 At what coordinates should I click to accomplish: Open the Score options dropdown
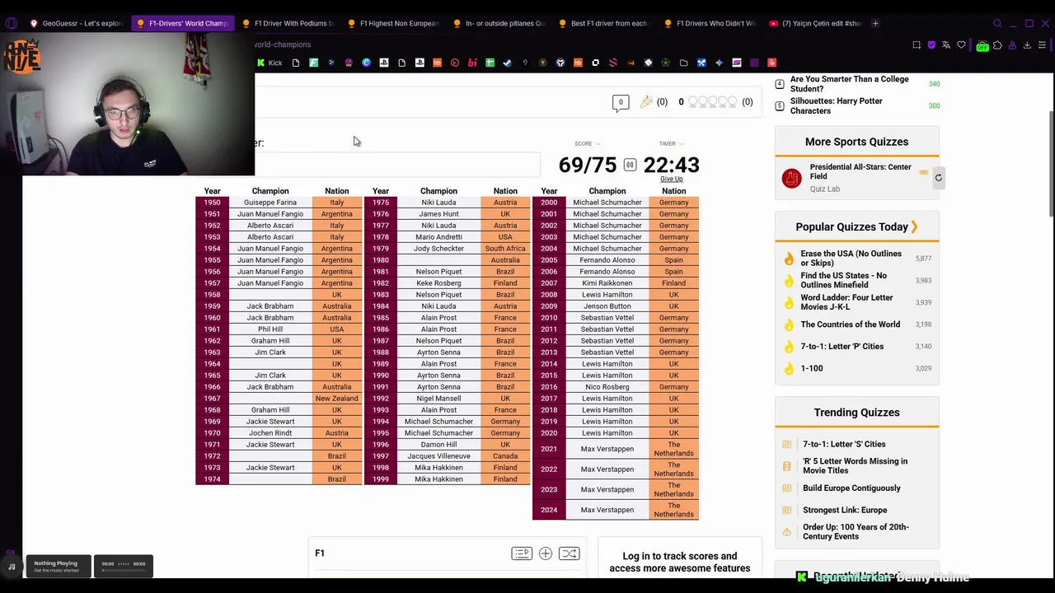point(587,143)
